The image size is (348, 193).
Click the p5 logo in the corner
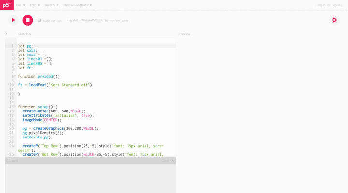[6, 5]
